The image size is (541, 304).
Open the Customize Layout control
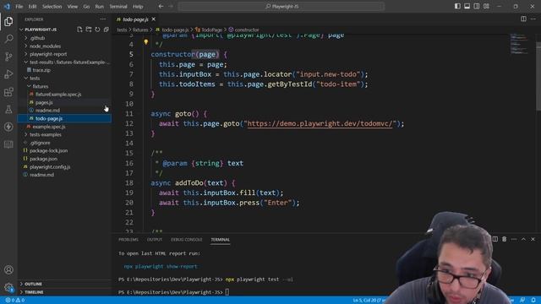tap(486, 6)
